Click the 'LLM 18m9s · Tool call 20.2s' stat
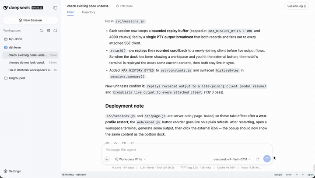 coord(157,168)
